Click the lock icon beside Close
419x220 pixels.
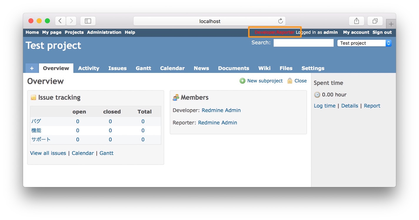(x=290, y=81)
